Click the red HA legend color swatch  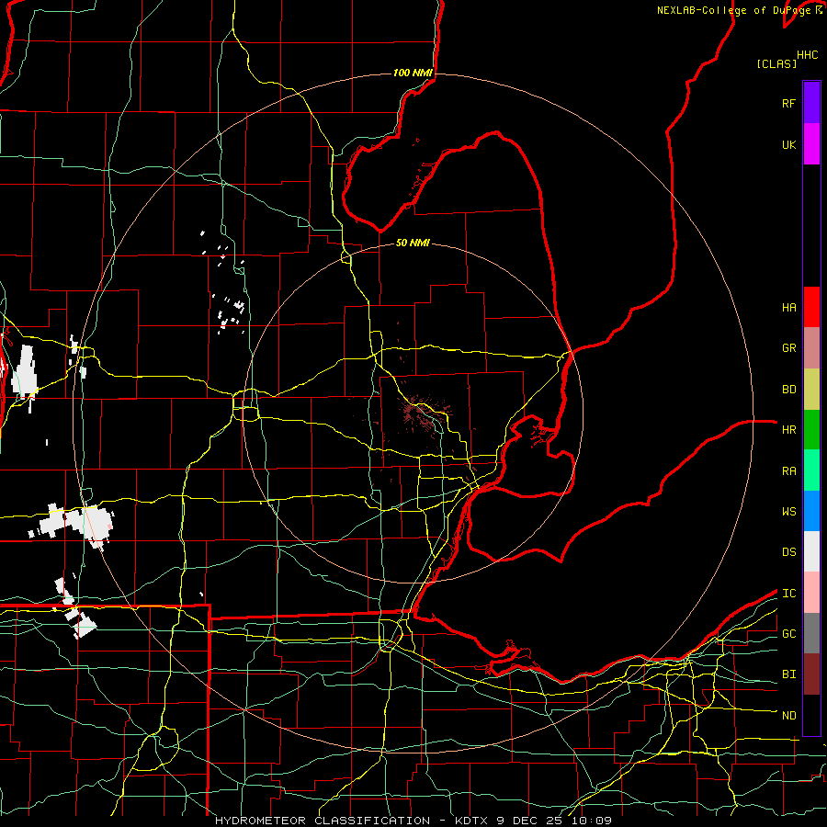[811, 307]
